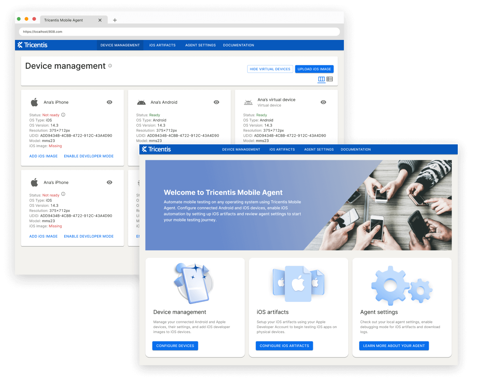Click the Agent settings gears illustration

[402, 285]
